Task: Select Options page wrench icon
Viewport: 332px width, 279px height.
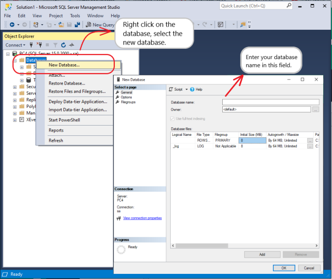Action: (118, 97)
